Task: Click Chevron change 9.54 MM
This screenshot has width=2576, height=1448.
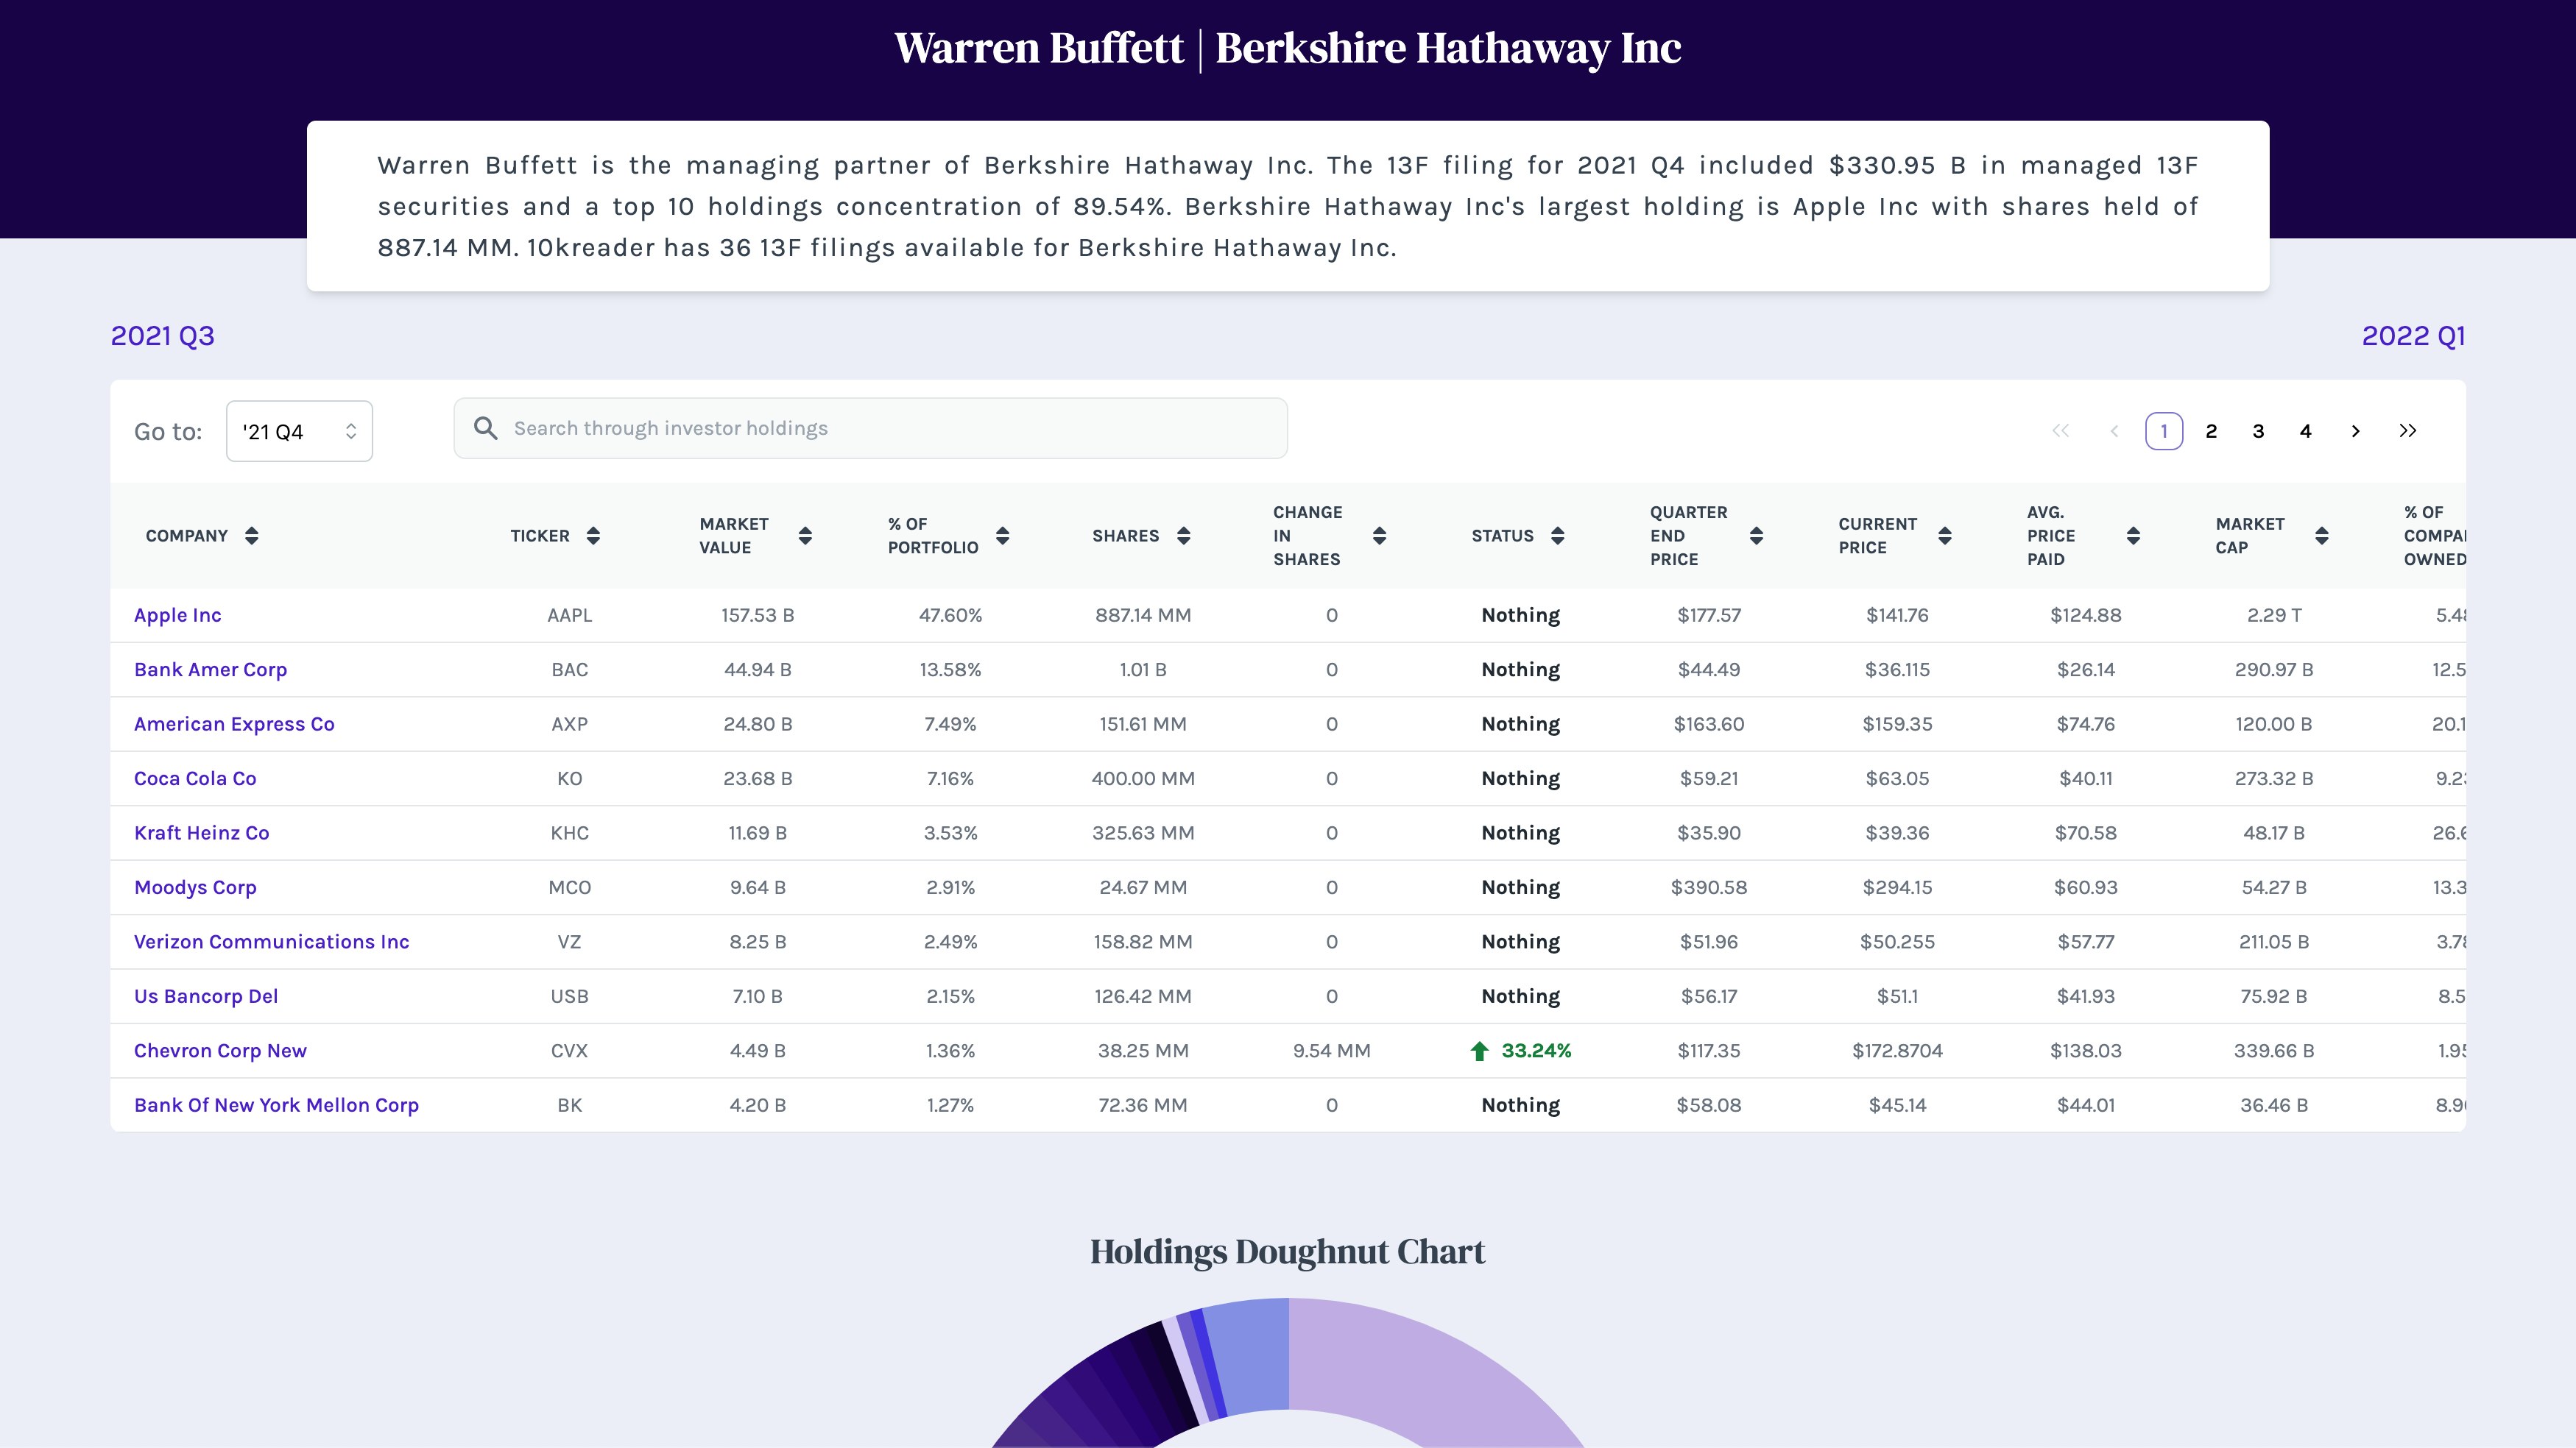Action: (x=1331, y=1051)
